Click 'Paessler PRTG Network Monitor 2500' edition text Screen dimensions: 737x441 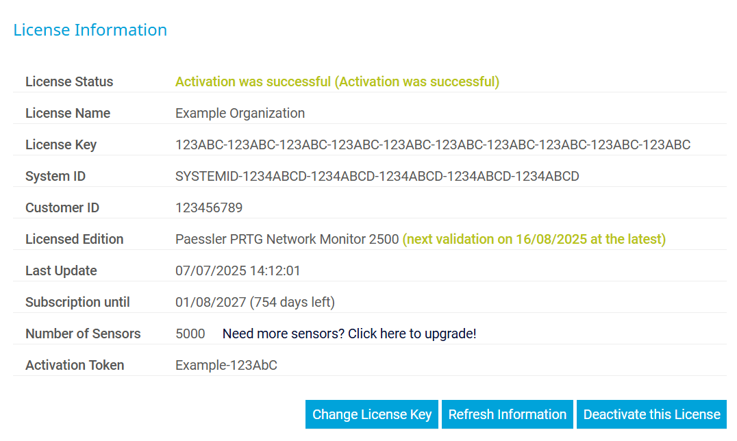287,239
